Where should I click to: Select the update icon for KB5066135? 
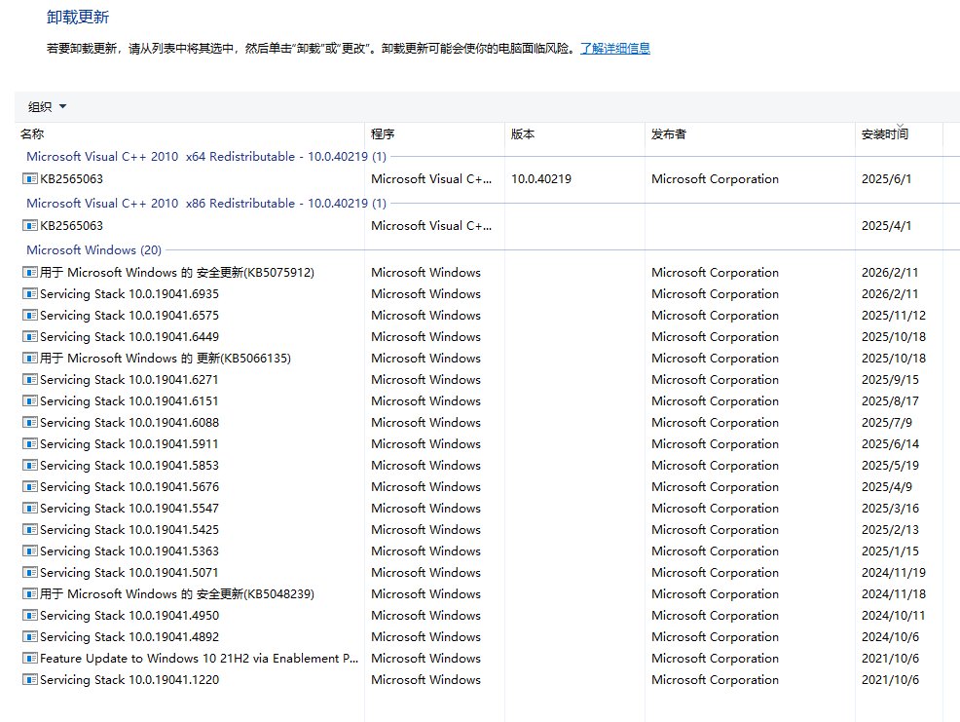(29, 359)
